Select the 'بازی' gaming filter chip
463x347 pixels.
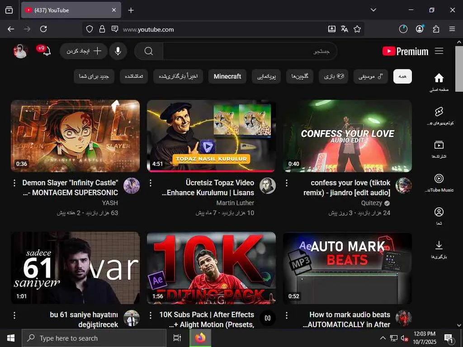pyautogui.click(x=334, y=76)
